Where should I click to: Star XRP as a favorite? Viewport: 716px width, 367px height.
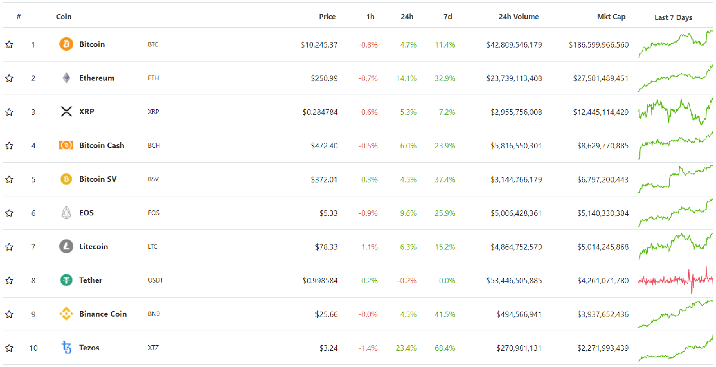9,112
